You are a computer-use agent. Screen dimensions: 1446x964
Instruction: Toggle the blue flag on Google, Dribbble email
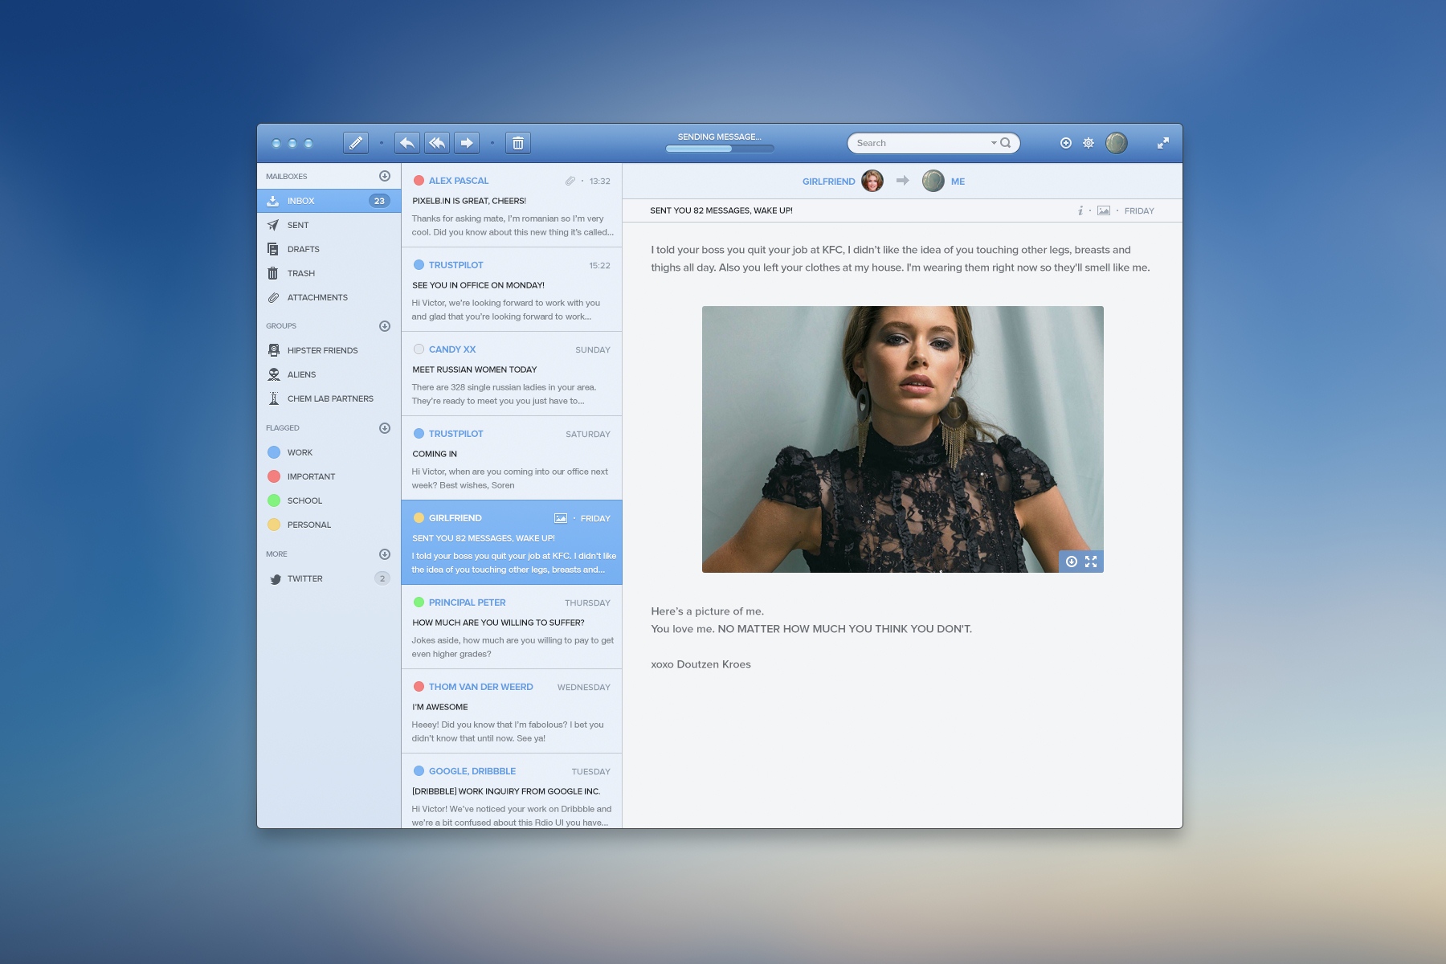tap(419, 771)
